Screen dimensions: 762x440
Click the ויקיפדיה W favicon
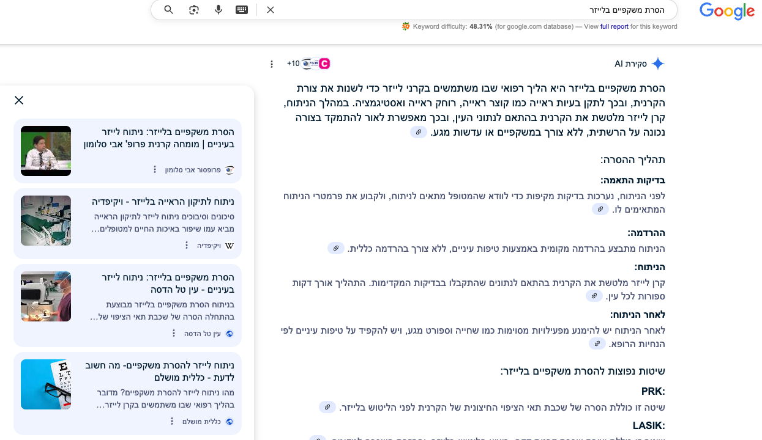(x=230, y=246)
